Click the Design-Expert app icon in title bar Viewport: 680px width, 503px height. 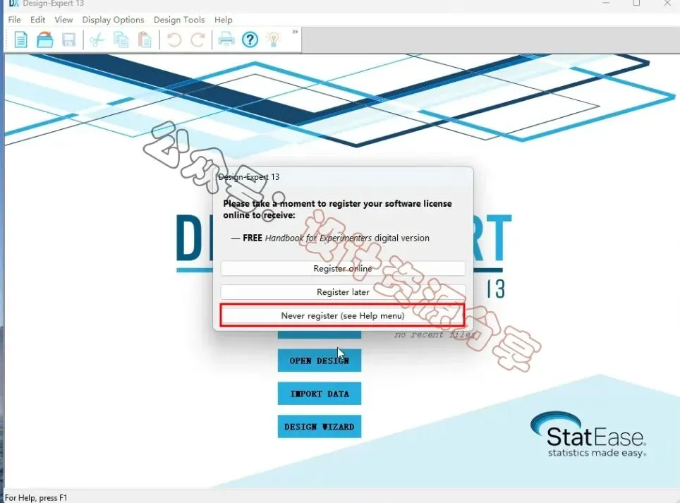tap(14, 4)
